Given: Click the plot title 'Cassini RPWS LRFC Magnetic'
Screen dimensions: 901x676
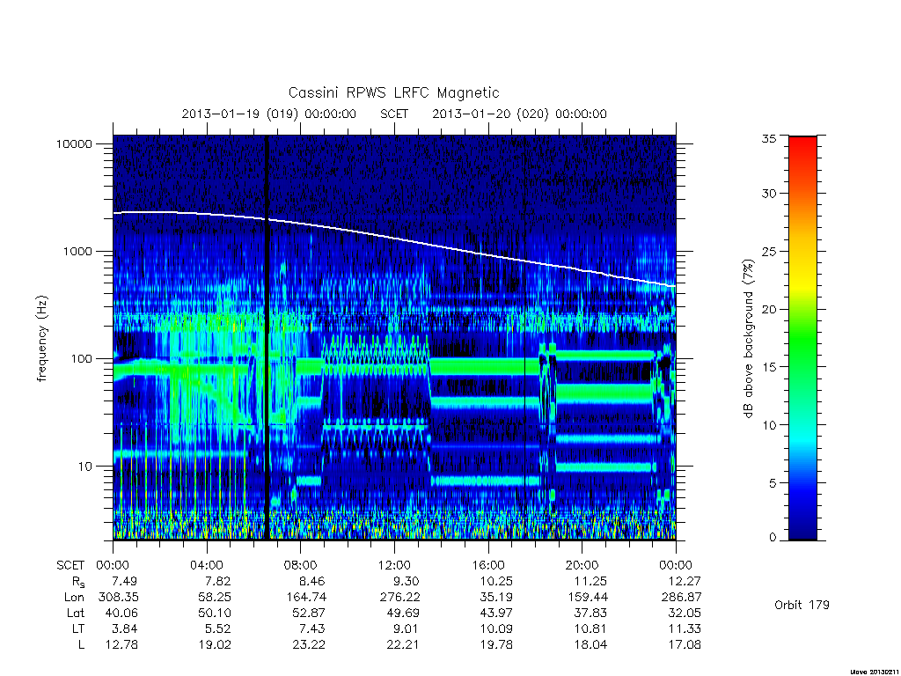Looking at the screenshot, I should [x=393, y=92].
